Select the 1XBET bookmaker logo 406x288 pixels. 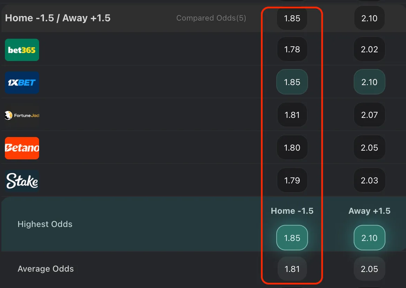(22, 83)
